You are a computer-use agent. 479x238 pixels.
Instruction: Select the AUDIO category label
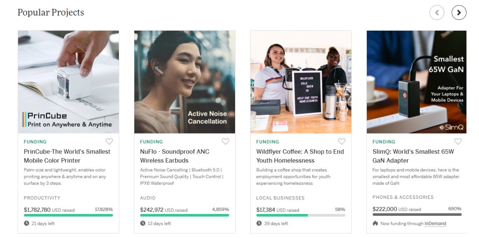click(x=148, y=198)
